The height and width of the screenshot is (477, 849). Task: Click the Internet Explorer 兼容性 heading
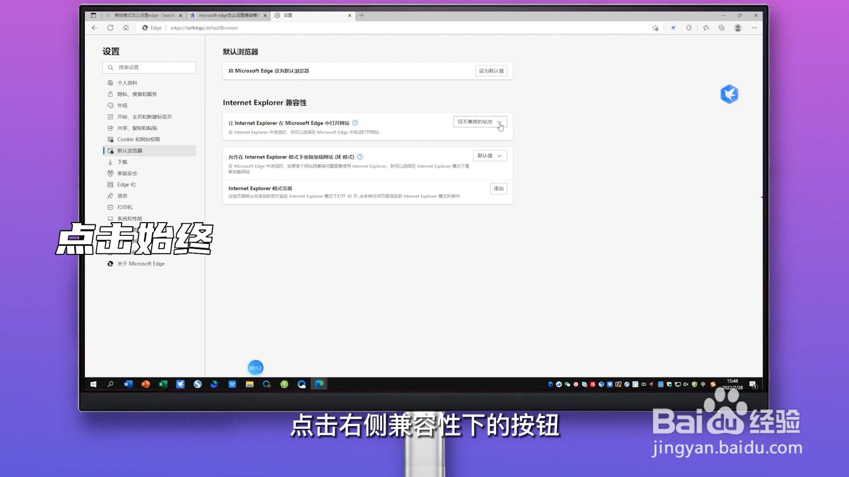pyautogui.click(x=265, y=103)
